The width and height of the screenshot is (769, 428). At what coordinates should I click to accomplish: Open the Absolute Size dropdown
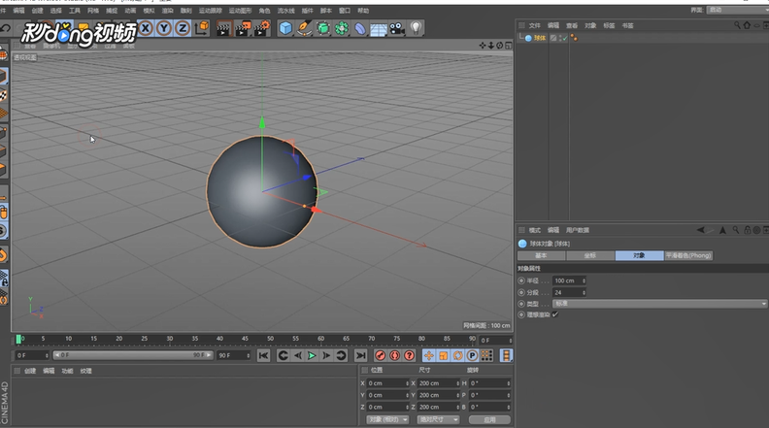(x=438, y=419)
